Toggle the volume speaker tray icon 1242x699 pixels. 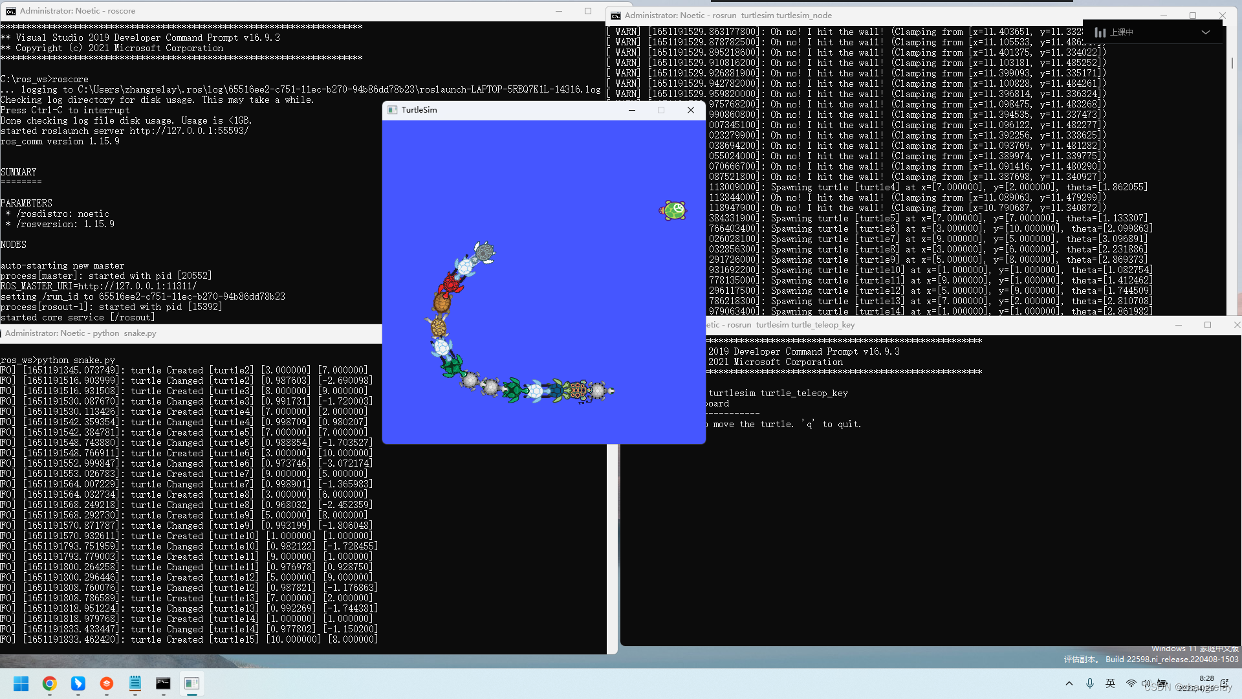coord(1146,683)
